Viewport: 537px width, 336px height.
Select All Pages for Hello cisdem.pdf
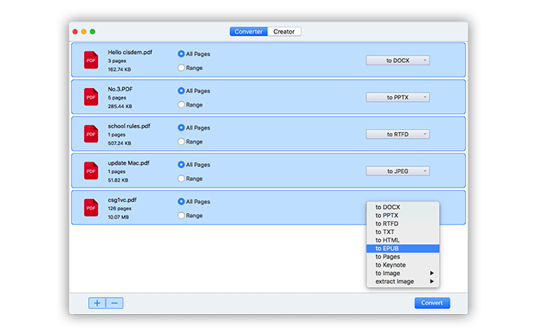(181, 54)
